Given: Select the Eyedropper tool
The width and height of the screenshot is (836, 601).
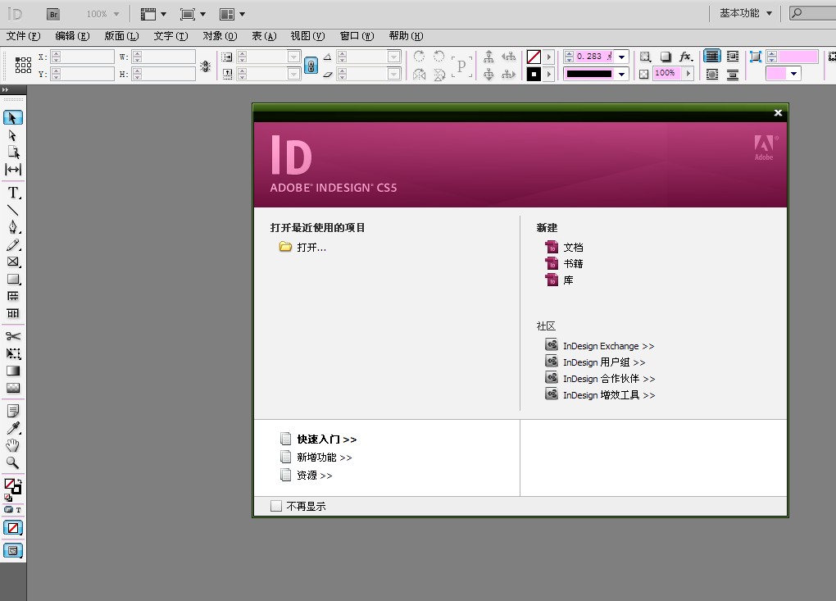Looking at the screenshot, I should [13, 428].
